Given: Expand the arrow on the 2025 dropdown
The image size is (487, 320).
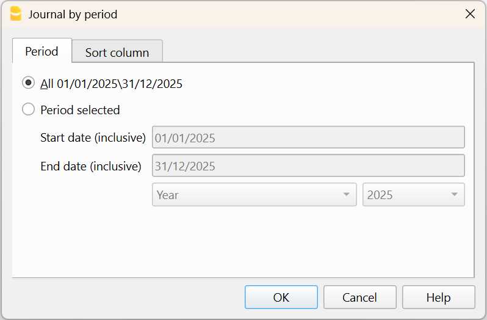Looking at the screenshot, I should 454,195.
